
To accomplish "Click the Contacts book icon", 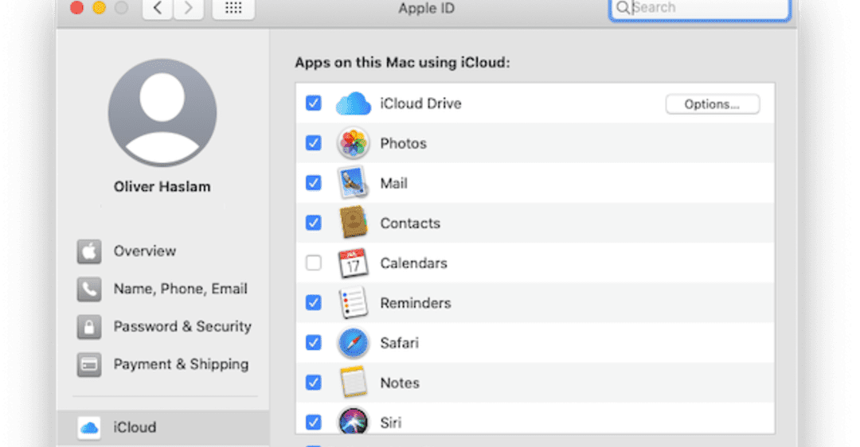I will click(x=354, y=223).
